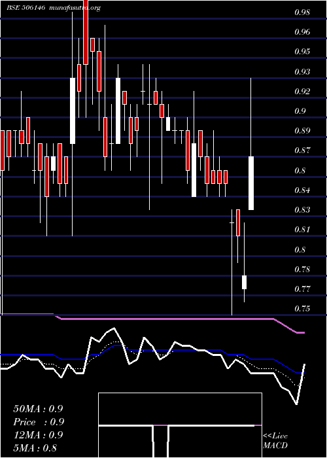The width and height of the screenshot is (327, 458).
Task: Select the 0.98 price axis label
Action: pos(301,12)
